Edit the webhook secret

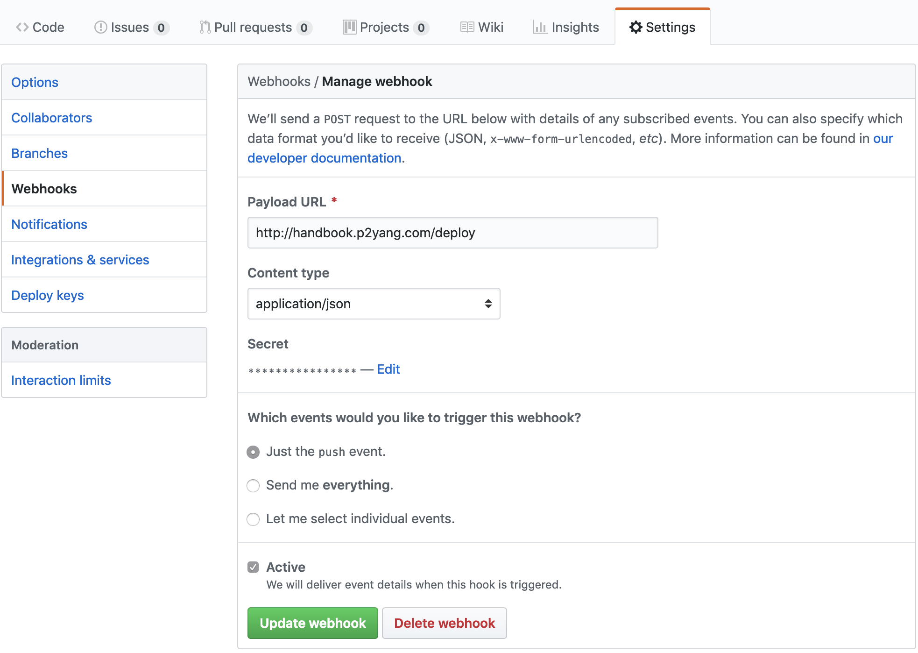[388, 369]
